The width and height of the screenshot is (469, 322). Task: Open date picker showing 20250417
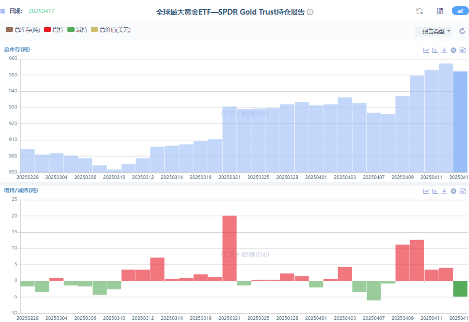41,11
